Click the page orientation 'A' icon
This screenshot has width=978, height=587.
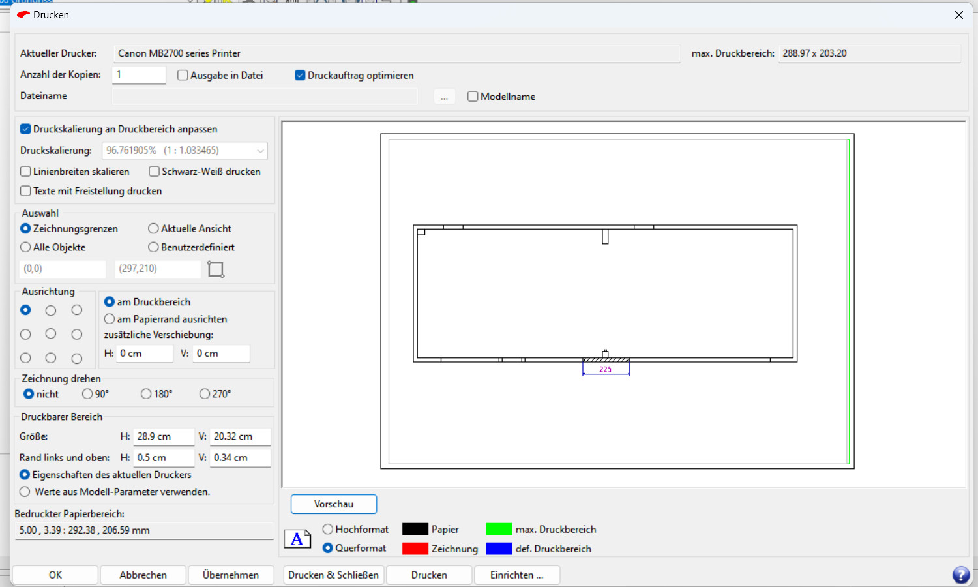[x=297, y=539]
